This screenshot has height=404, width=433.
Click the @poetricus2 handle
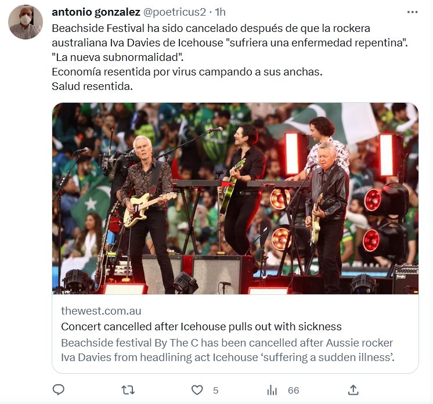(174, 12)
